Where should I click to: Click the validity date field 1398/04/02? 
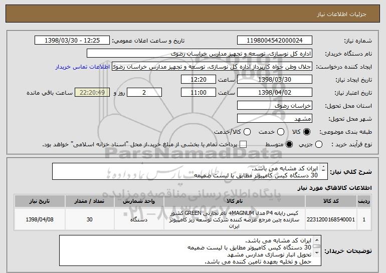[x=275, y=93]
